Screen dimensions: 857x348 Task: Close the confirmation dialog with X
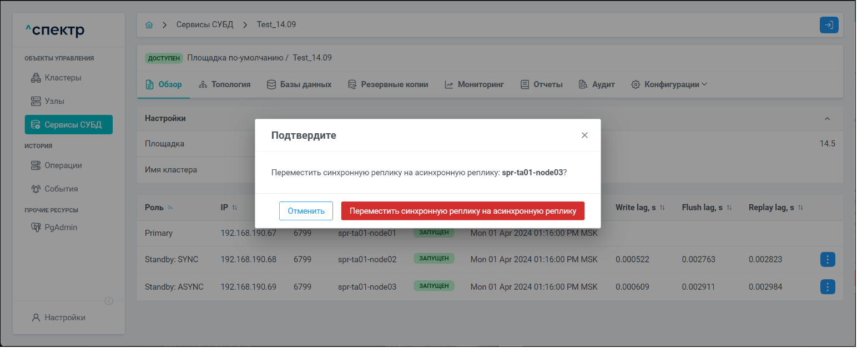[x=584, y=135]
